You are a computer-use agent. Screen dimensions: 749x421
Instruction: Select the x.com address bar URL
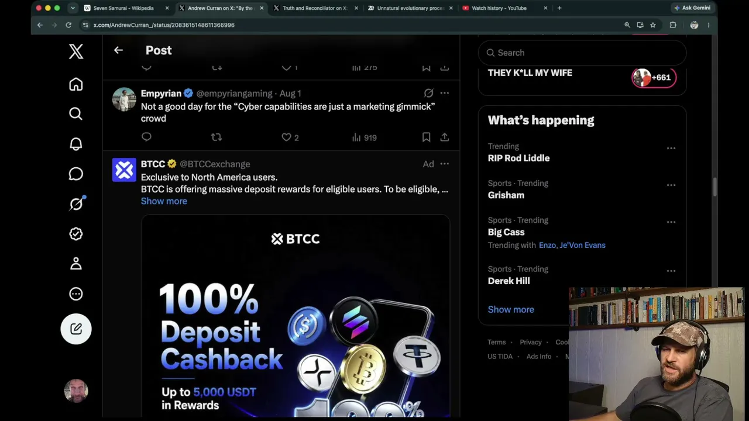[x=164, y=25]
